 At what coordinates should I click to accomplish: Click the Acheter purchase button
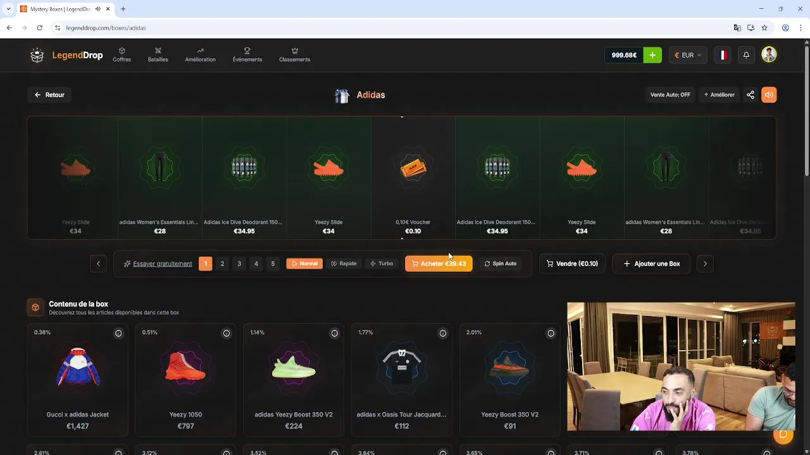point(439,264)
